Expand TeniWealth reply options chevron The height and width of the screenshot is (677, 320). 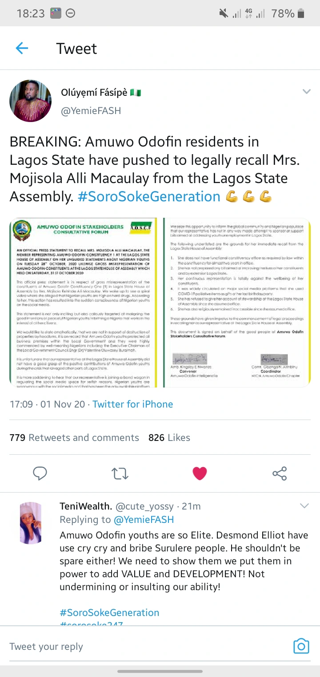[x=304, y=506]
